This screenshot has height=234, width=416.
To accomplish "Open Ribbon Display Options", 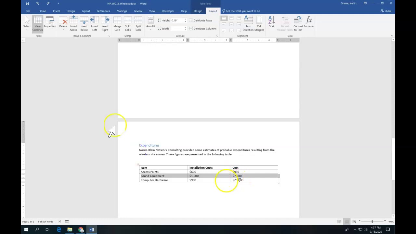I will (365, 3).
